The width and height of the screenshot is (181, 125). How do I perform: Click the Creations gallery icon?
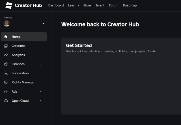pos(6,46)
